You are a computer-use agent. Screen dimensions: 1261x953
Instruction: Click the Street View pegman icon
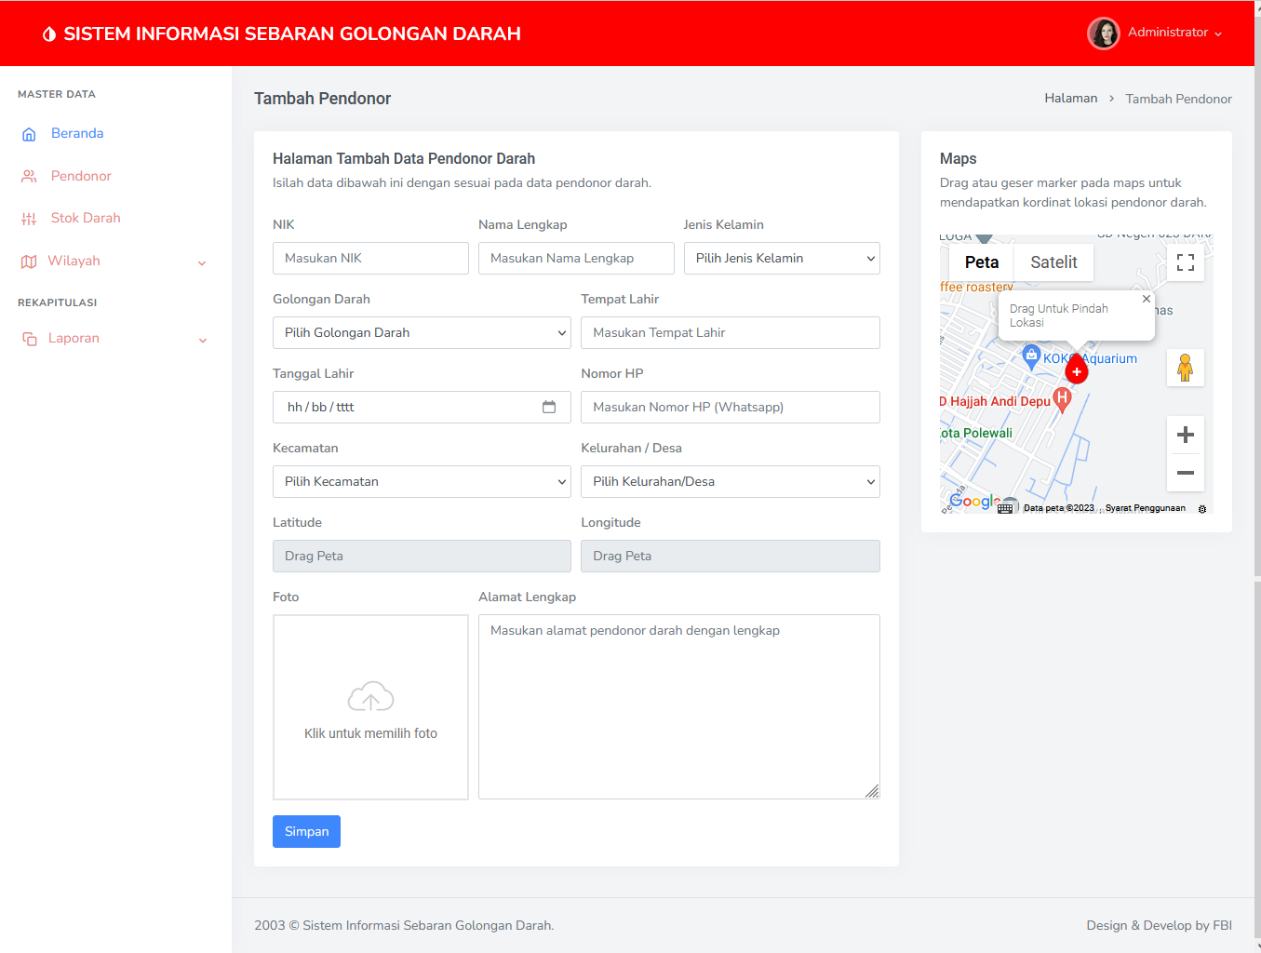click(1185, 368)
